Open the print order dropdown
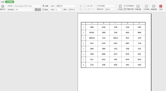 tap(72, 10)
